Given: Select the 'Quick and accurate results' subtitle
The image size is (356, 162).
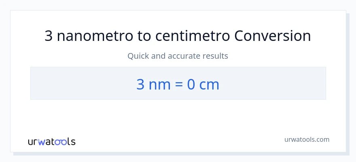Looking at the screenshot, I should click(178, 56).
